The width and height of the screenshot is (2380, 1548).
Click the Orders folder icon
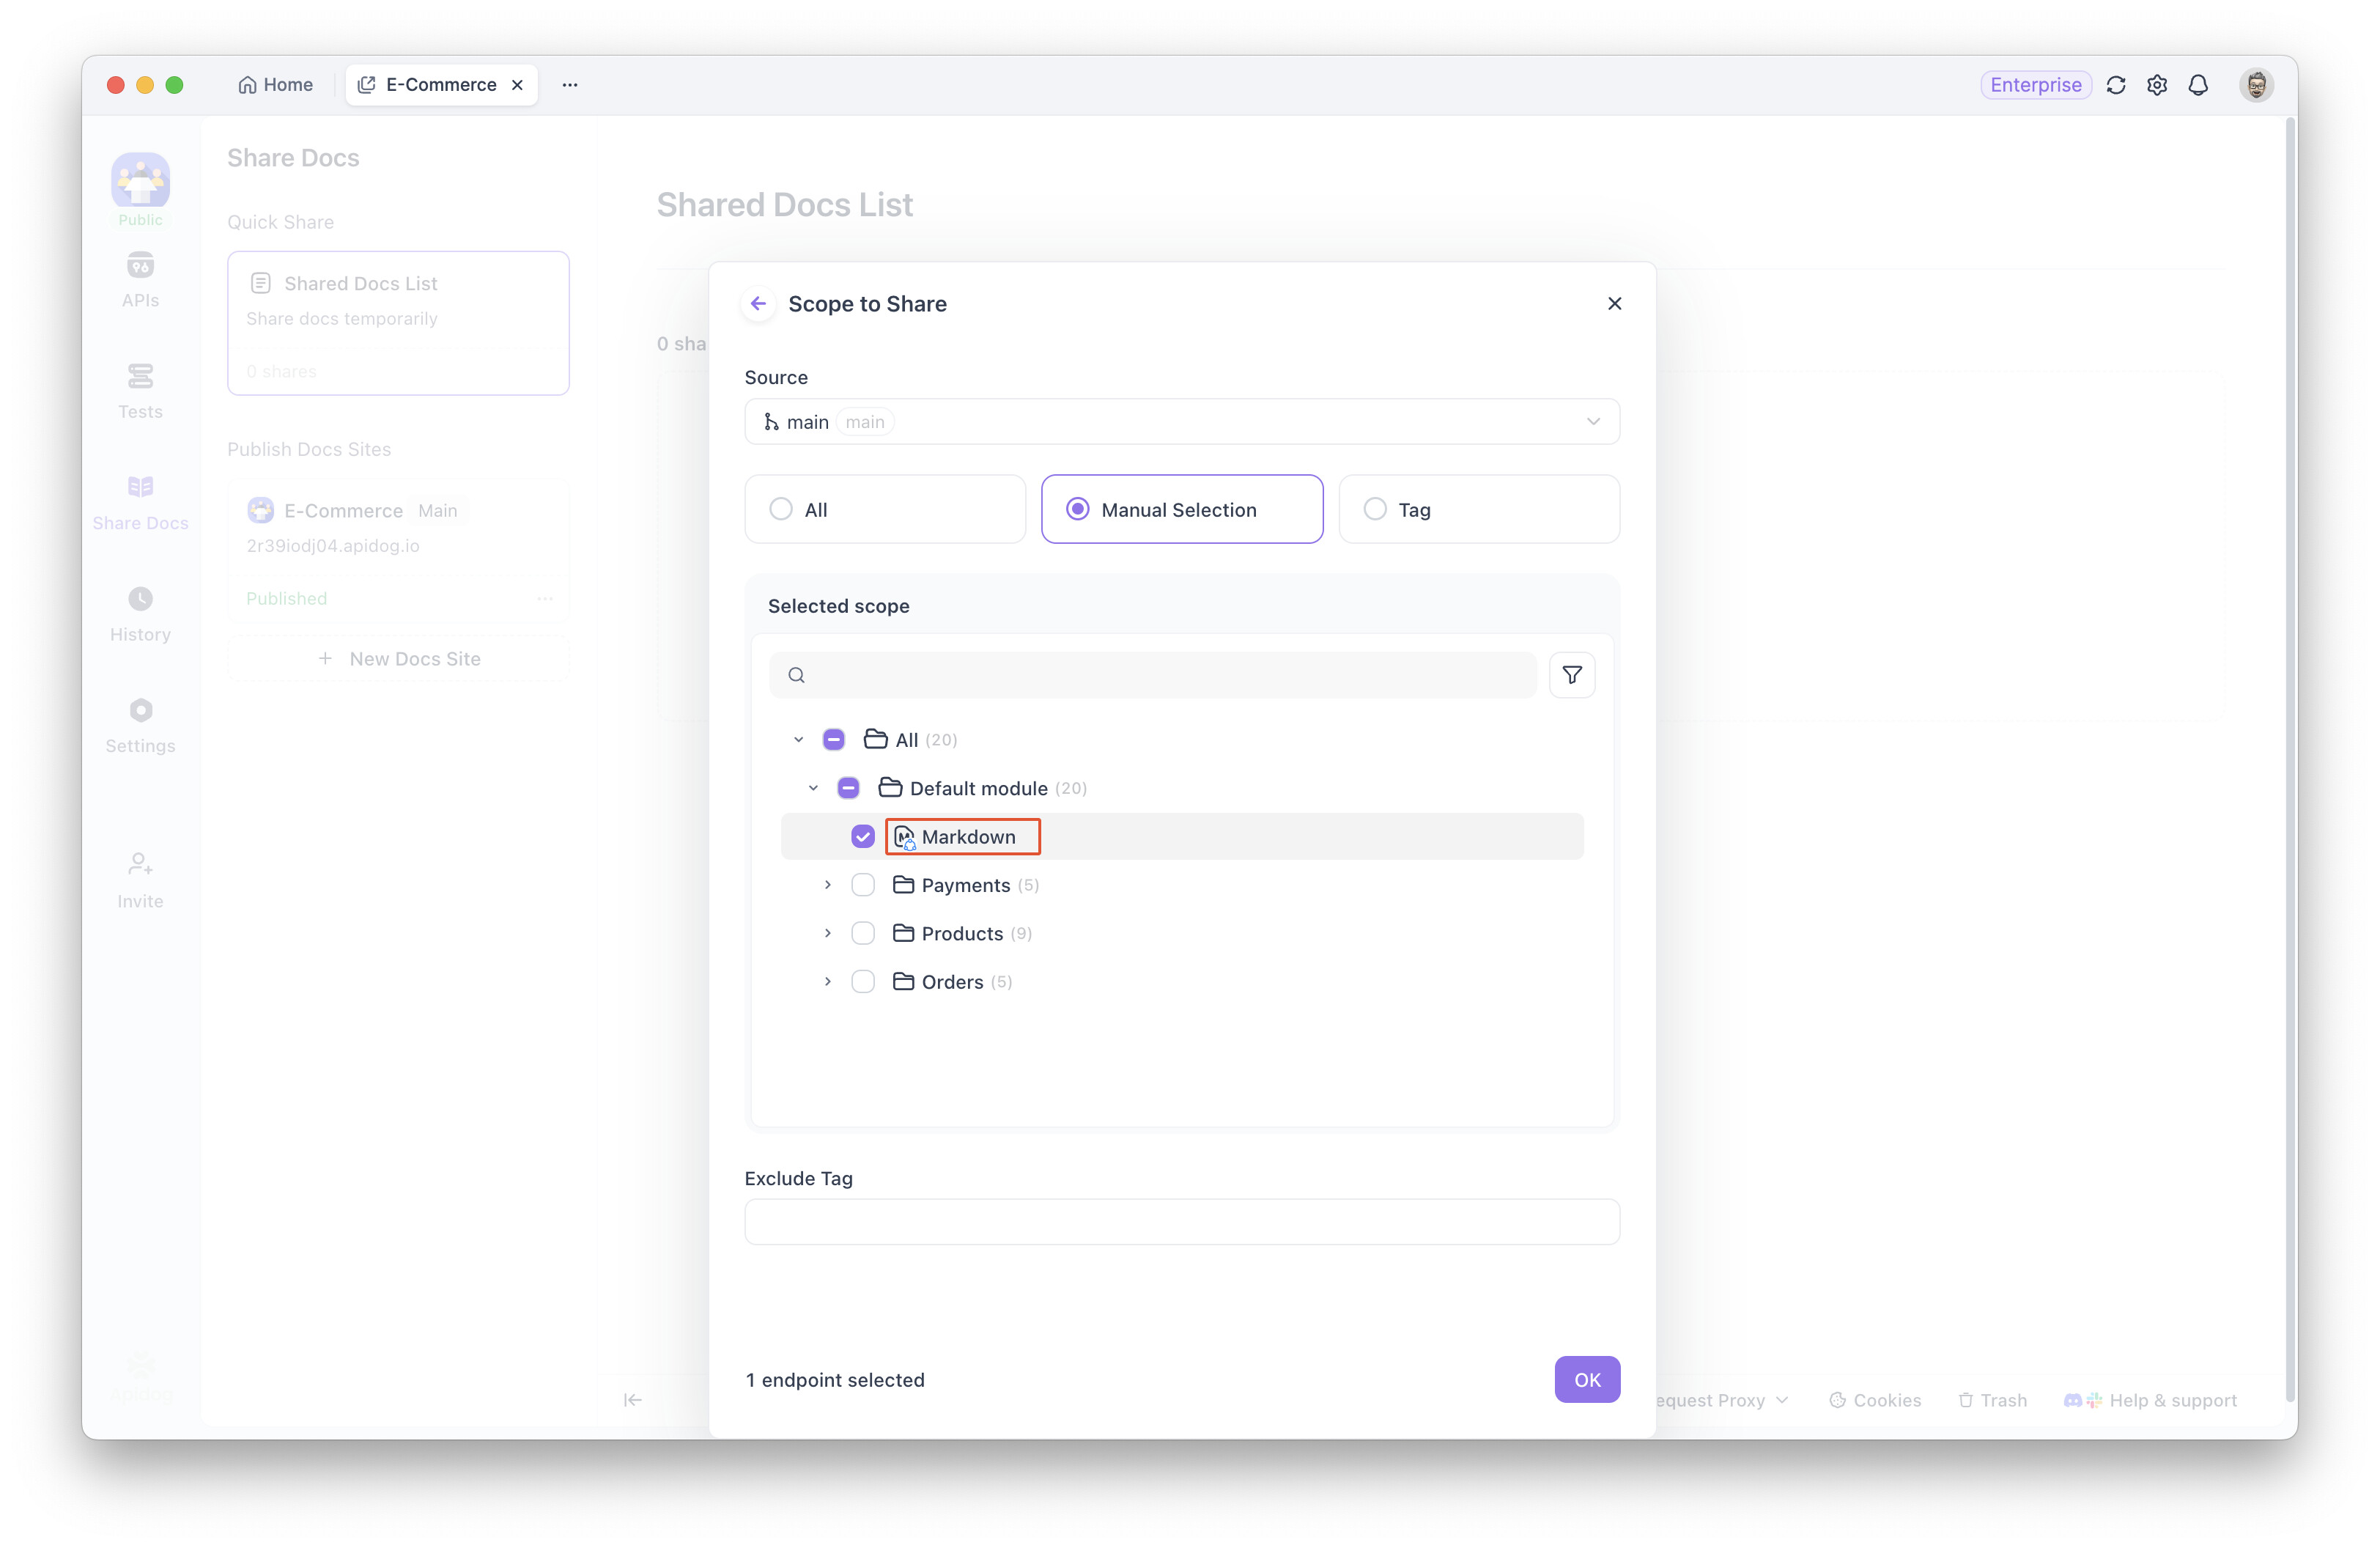[x=903, y=982]
